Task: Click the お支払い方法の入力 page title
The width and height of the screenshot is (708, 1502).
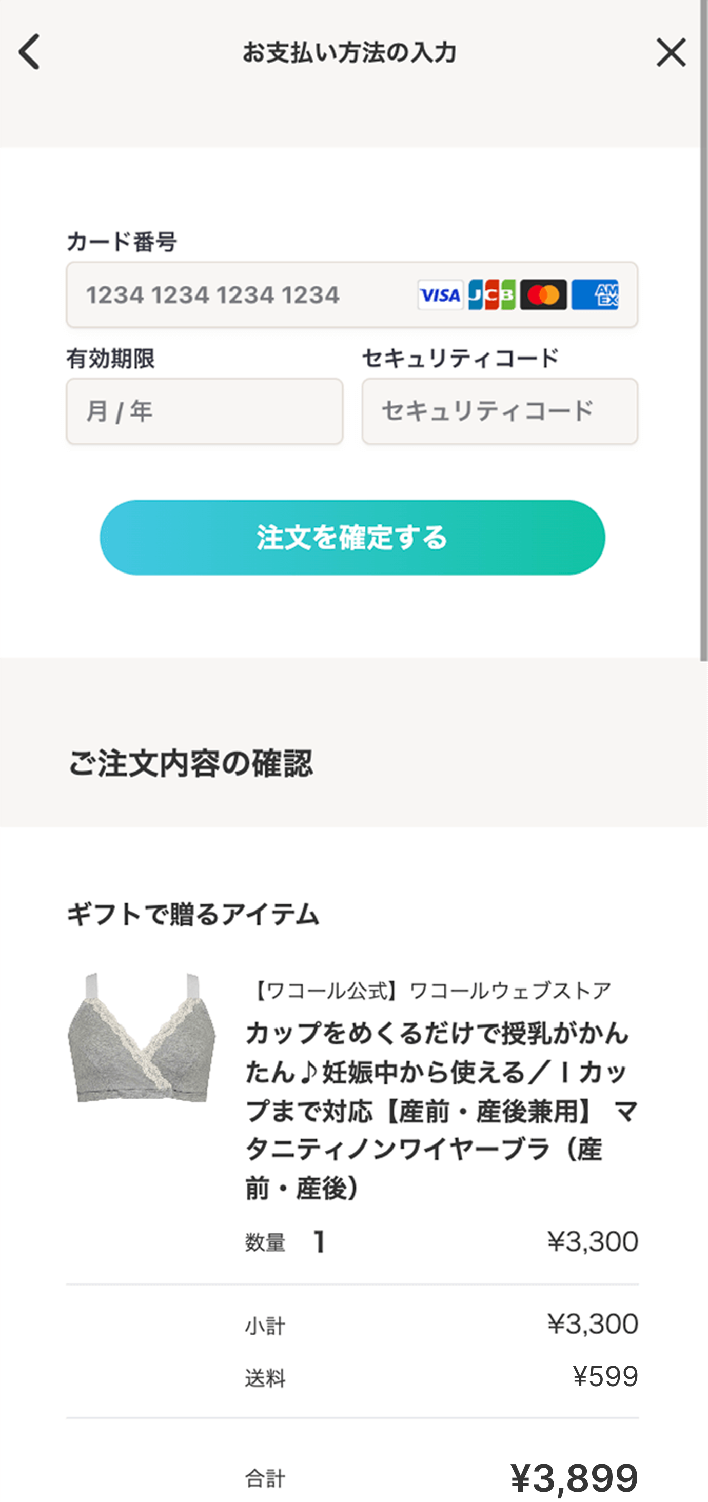Action: pyautogui.click(x=349, y=53)
